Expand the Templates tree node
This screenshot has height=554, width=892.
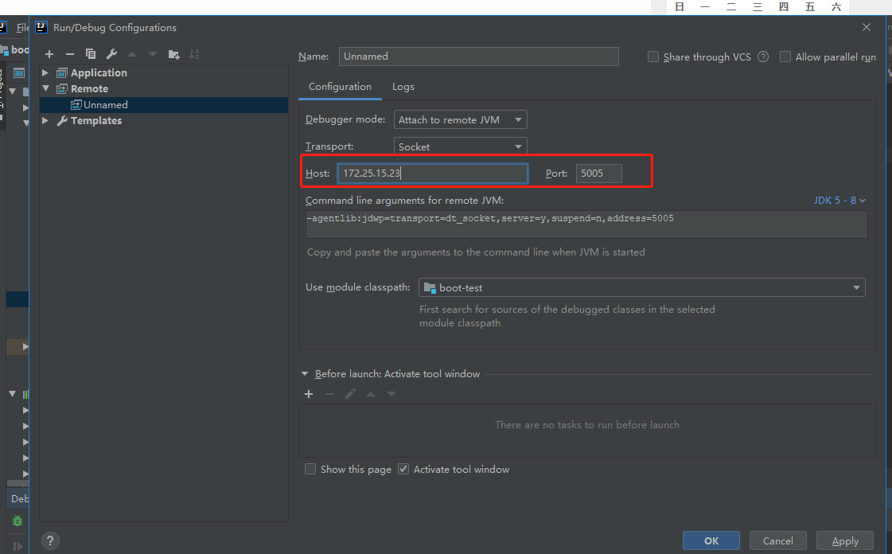[45, 121]
